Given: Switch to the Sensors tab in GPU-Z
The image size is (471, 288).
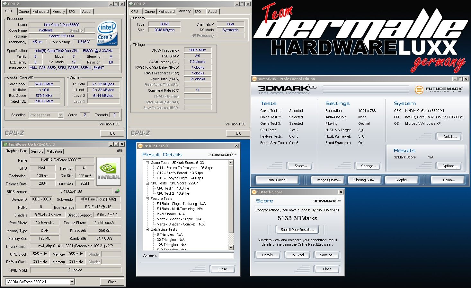Looking at the screenshot, I should tap(37, 151).
